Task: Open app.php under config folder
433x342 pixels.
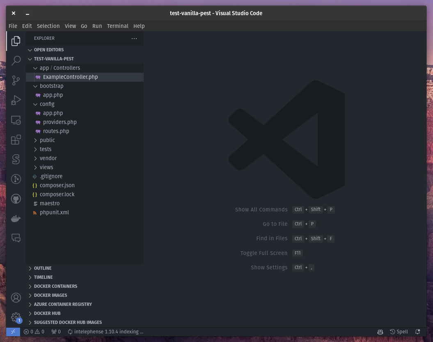Action: tap(85, 113)
